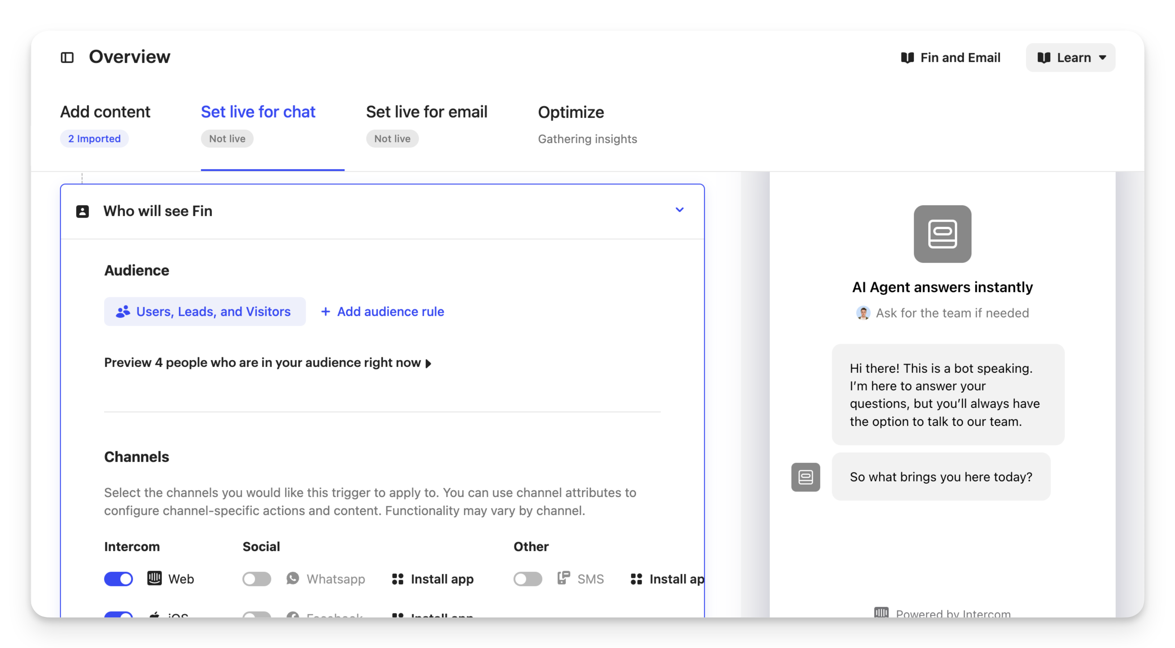Click the Audience section heading
1175x648 pixels.
click(136, 271)
